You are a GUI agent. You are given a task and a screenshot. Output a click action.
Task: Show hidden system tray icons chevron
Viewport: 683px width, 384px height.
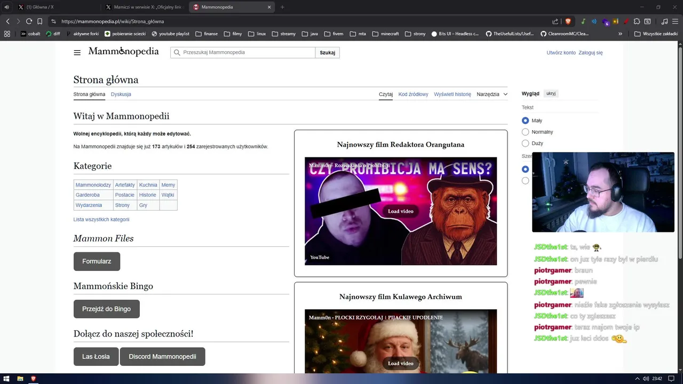tap(637, 379)
